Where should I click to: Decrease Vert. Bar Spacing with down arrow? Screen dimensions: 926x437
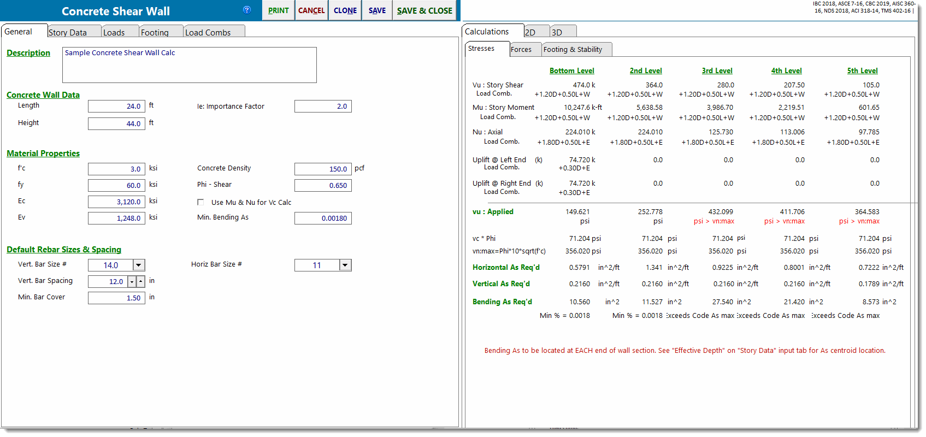point(132,281)
